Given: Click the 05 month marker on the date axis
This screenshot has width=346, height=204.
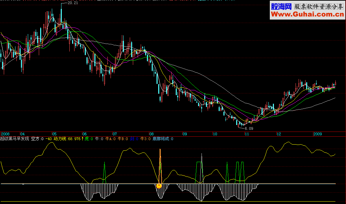Looking at the screenshot, I should click(54, 134).
